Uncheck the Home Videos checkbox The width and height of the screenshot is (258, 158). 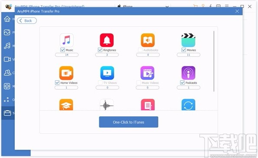pyautogui.click(x=57, y=82)
